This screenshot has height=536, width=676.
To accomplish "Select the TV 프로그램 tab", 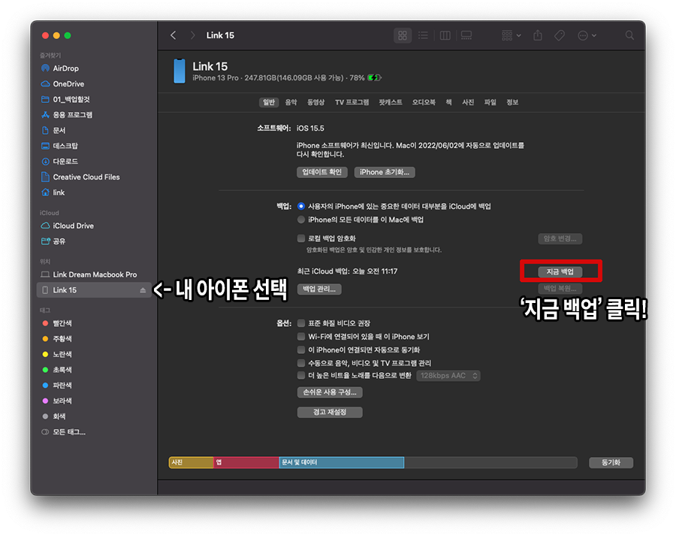I will point(352,102).
